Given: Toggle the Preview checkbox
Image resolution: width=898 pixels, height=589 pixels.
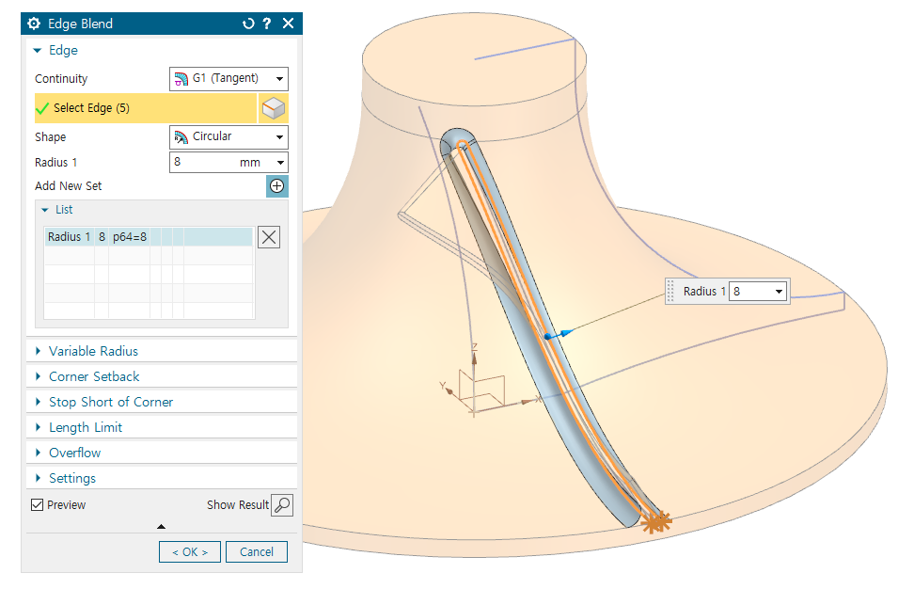Looking at the screenshot, I should pos(38,505).
